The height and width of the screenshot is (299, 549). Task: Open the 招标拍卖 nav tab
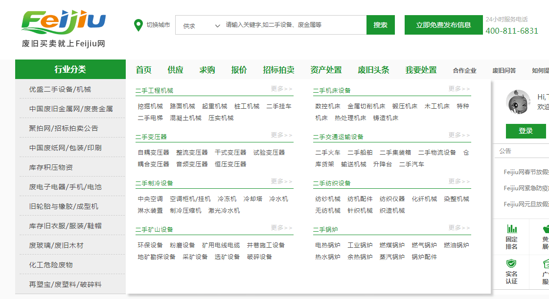(x=279, y=70)
